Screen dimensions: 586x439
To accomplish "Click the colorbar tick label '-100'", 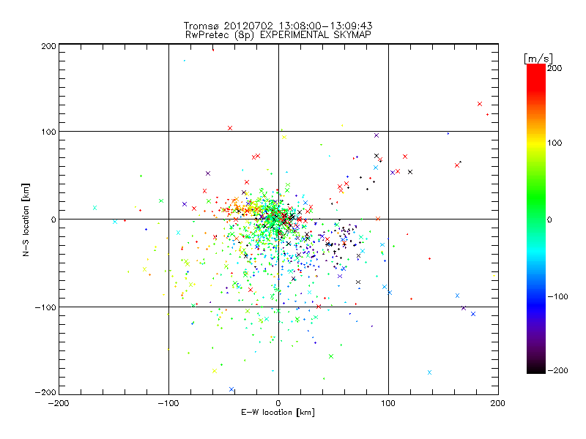I will coord(557,297).
